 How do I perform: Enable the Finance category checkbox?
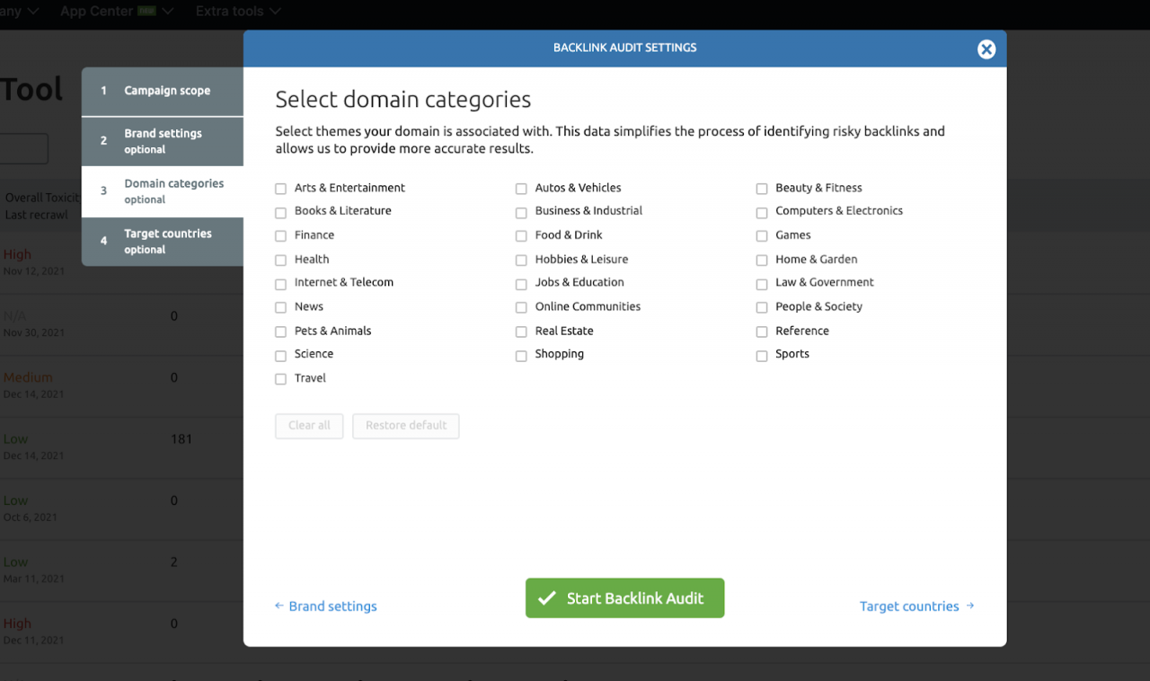[x=281, y=236]
